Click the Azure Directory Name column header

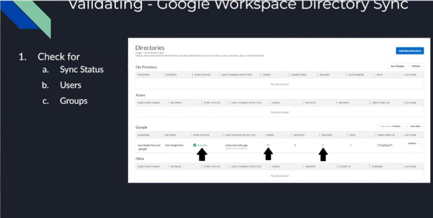148,103
